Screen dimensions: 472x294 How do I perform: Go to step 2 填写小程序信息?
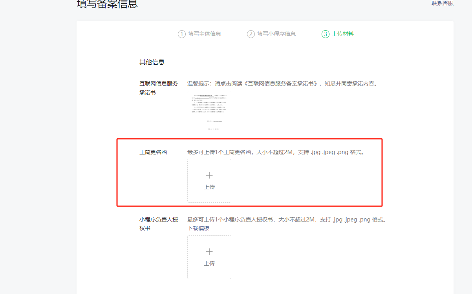click(271, 34)
